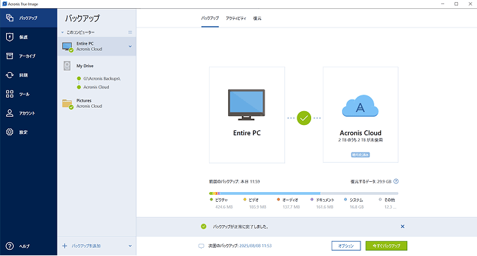The width and height of the screenshot is (477, 256).
Task: Click the Acronis Cloud destination cloud icon
Action: (360, 106)
